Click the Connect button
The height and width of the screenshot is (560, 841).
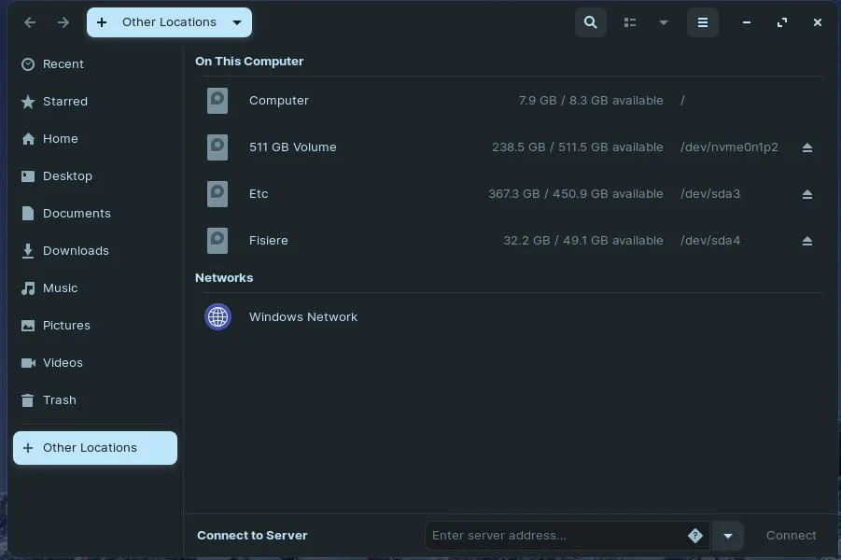(792, 536)
